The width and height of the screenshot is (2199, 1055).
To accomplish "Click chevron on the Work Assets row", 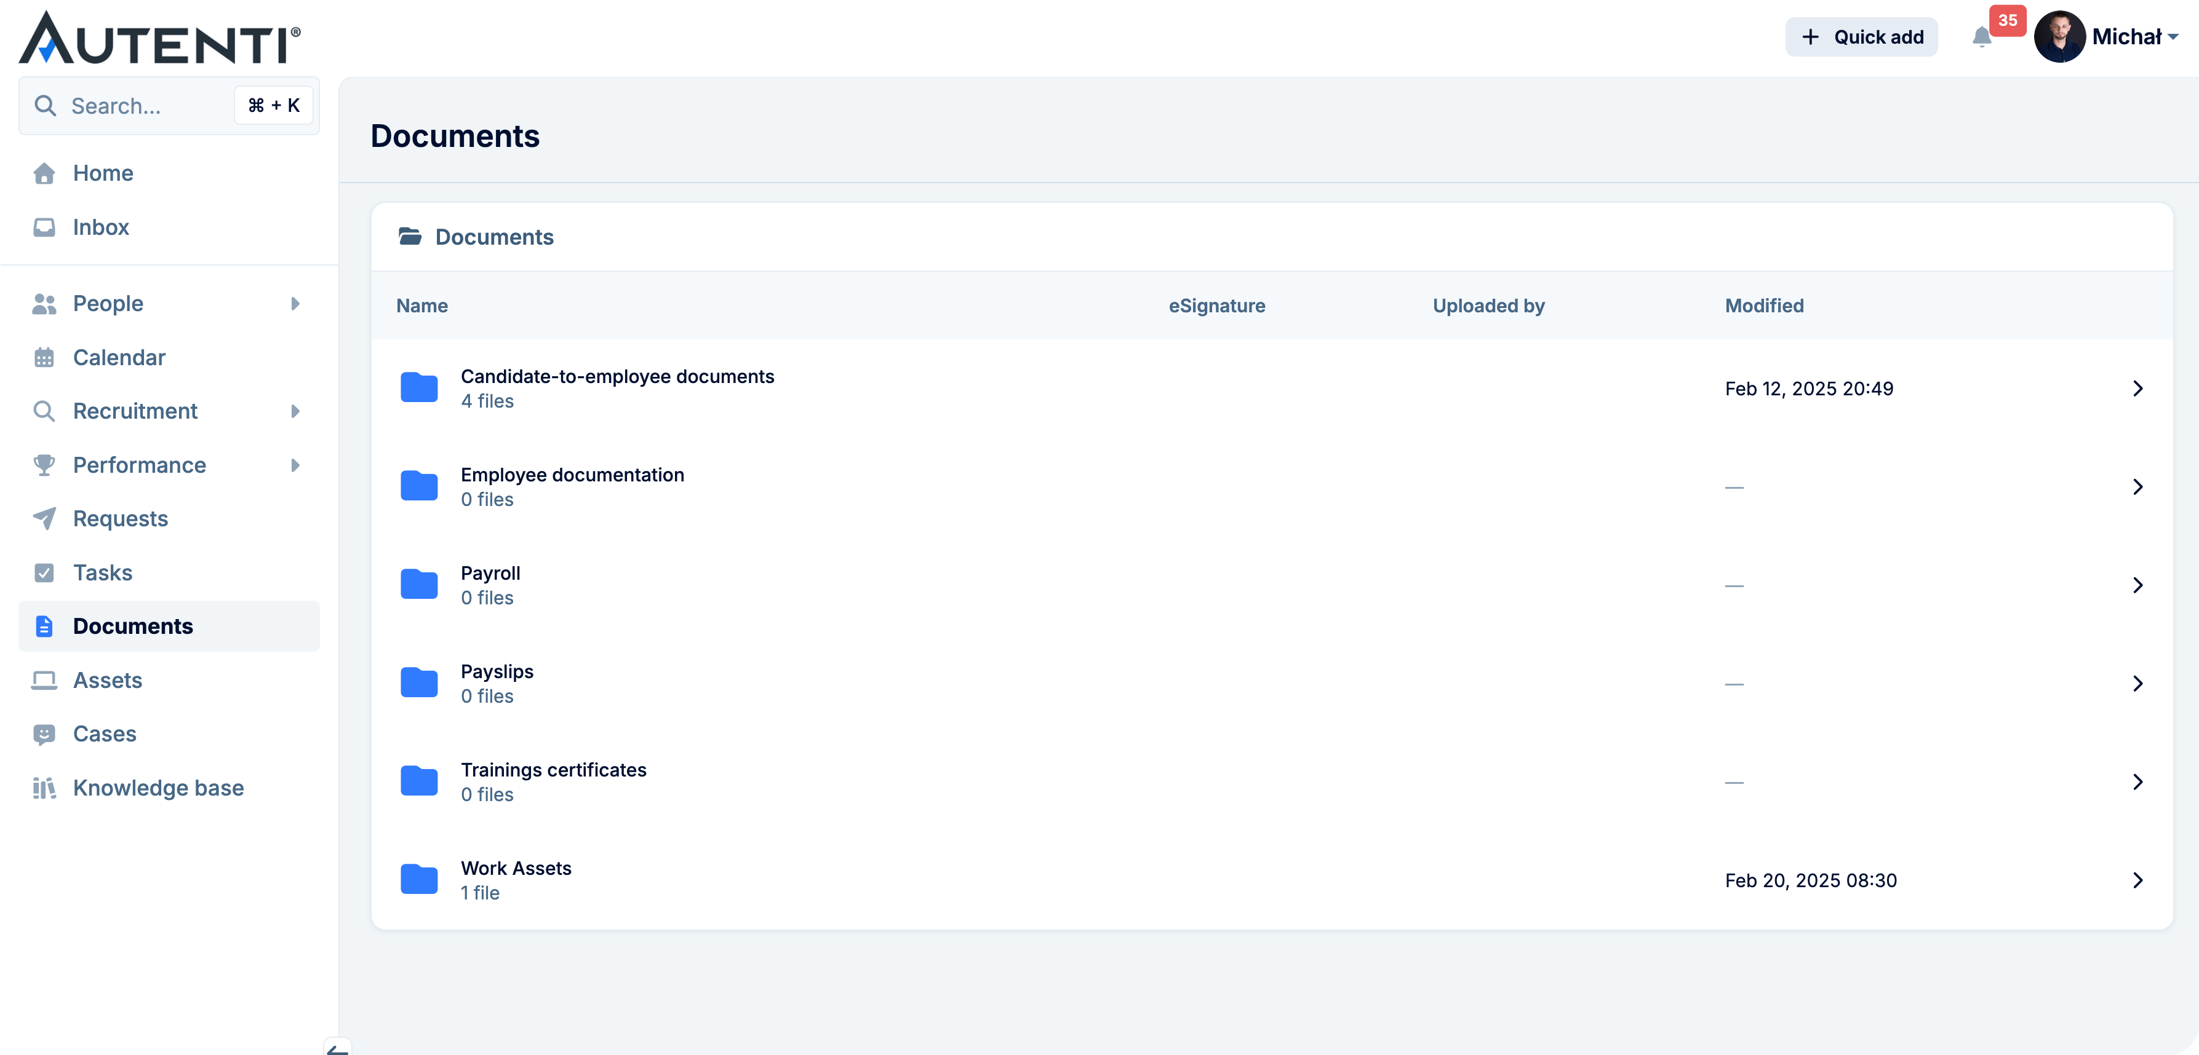I will coord(2137,880).
